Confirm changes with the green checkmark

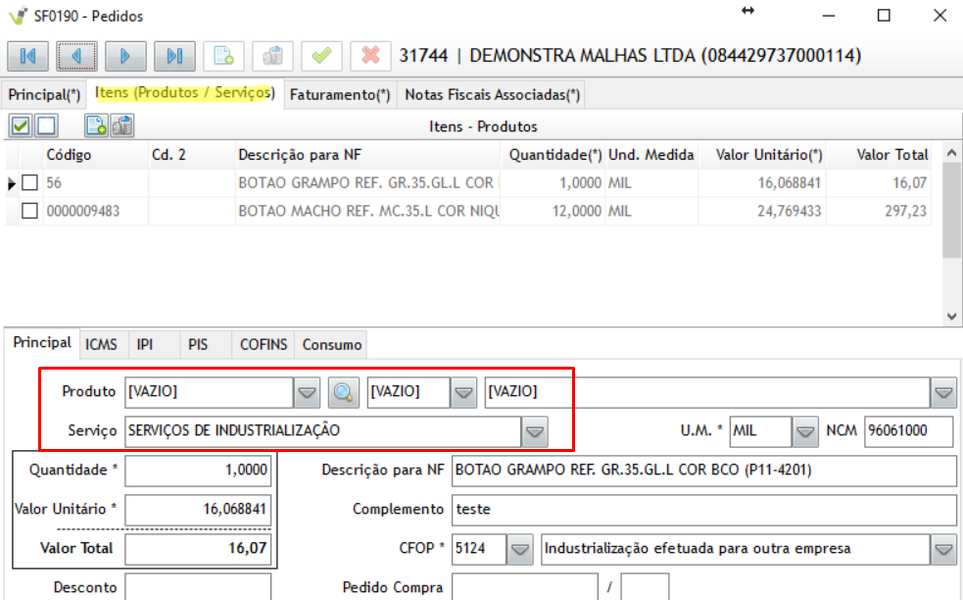point(321,56)
